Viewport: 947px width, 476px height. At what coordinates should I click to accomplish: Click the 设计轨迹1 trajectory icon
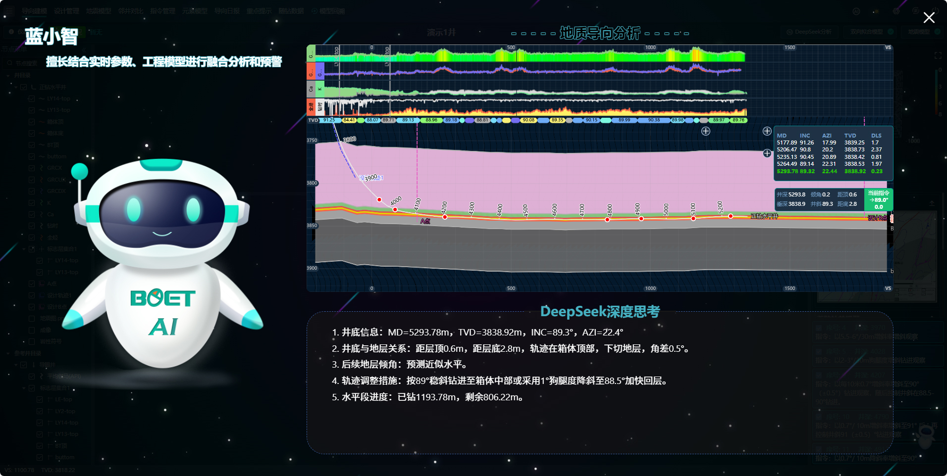[x=41, y=295]
